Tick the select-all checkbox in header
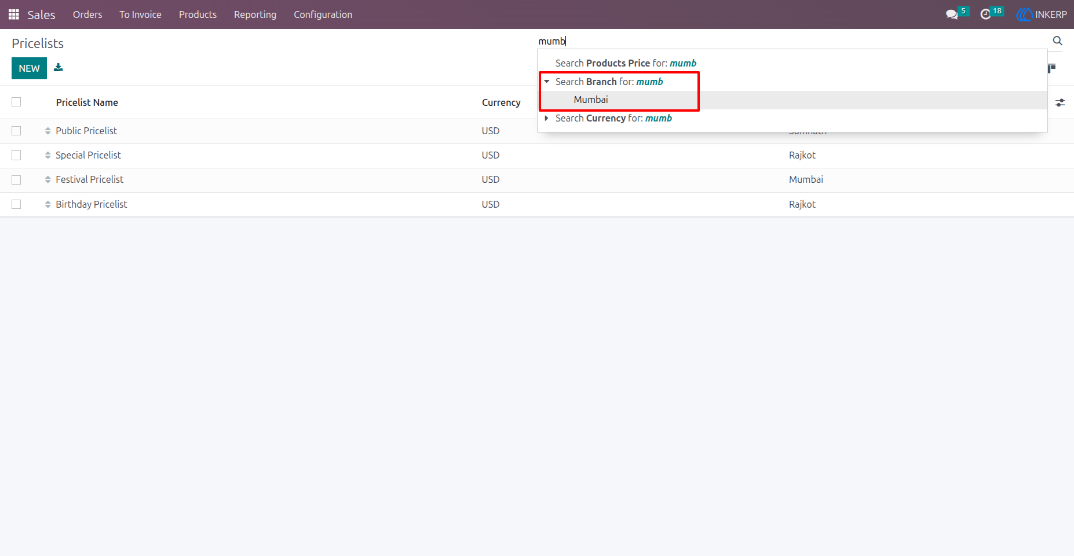 coord(16,102)
